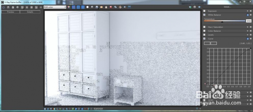Expand the Exposure rollout chevron
The height and width of the screenshot is (112, 253).
247,11
